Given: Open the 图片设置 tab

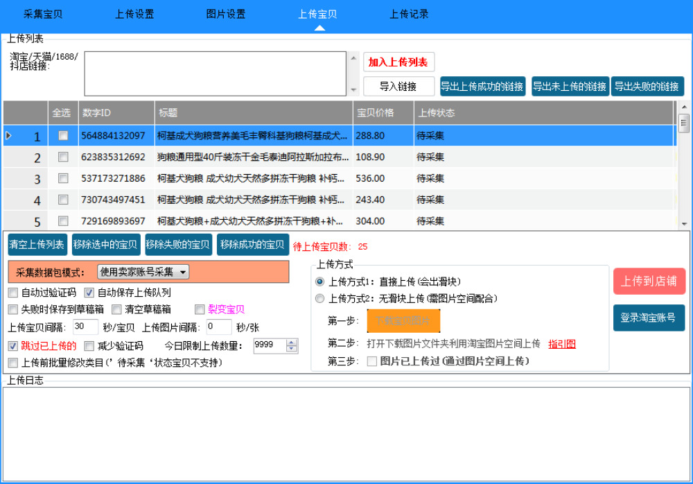Looking at the screenshot, I should click(x=226, y=15).
